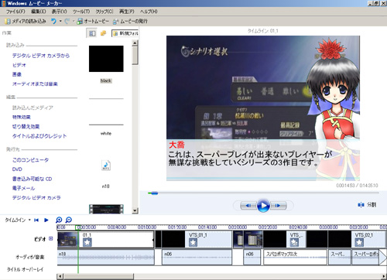Select the n18 audio clip on the timeline
This screenshot has height=280, width=387.
[106, 257]
